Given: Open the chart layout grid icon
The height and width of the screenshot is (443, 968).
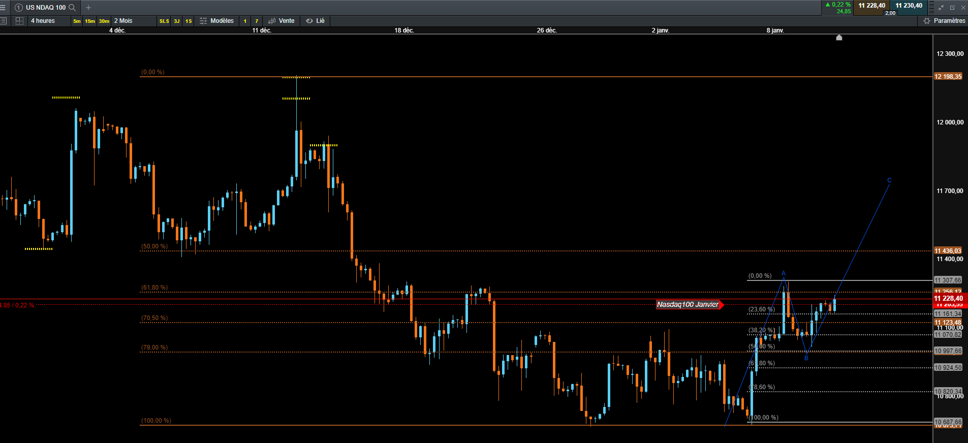Looking at the screenshot, I should pyautogui.click(x=19, y=21).
